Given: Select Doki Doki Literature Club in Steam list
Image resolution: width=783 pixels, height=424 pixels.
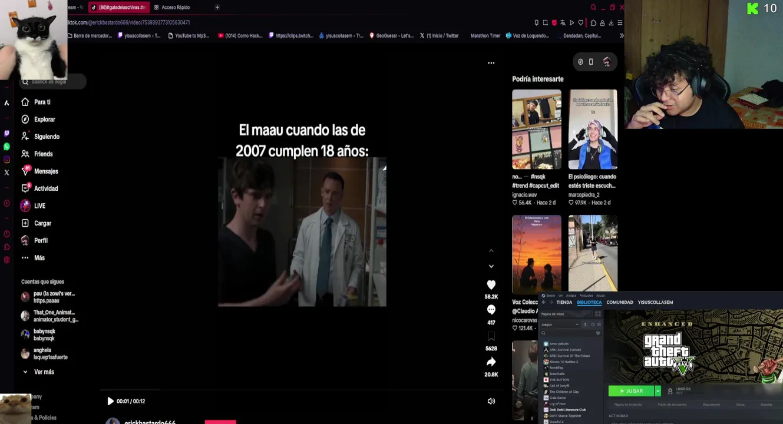Looking at the screenshot, I should (564, 410).
